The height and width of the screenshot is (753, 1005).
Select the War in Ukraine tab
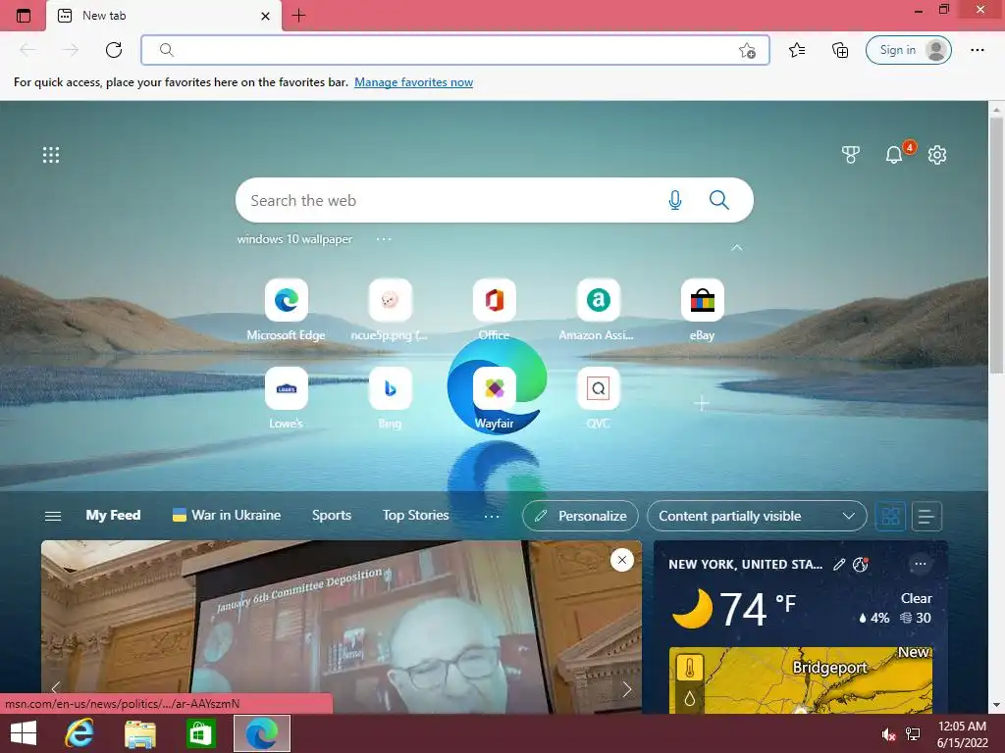tap(227, 516)
